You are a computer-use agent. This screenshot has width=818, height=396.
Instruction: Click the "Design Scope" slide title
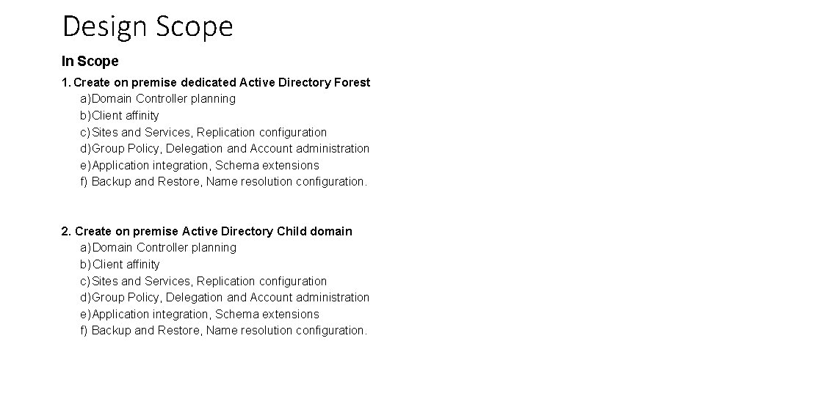pos(148,26)
